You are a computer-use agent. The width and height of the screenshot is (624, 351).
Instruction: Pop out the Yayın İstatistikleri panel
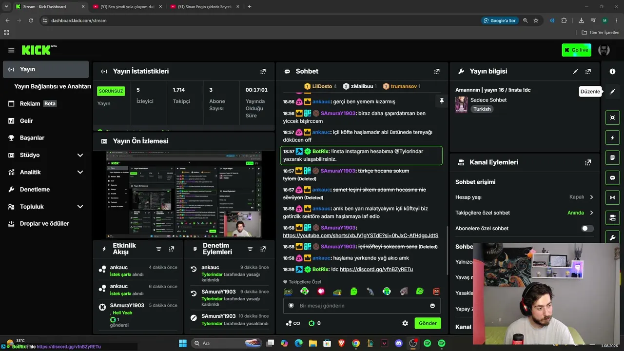[x=263, y=71]
